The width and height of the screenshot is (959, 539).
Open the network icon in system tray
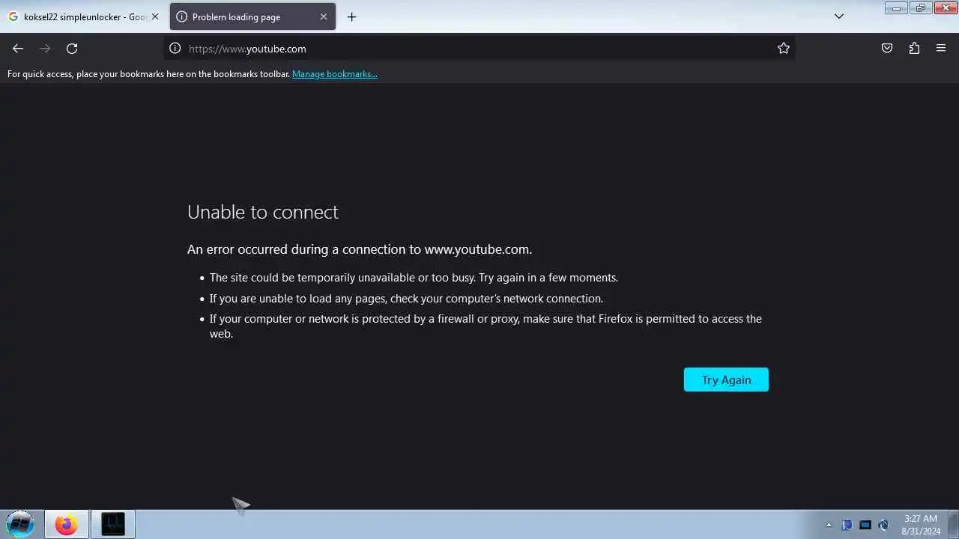coord(865,525)
